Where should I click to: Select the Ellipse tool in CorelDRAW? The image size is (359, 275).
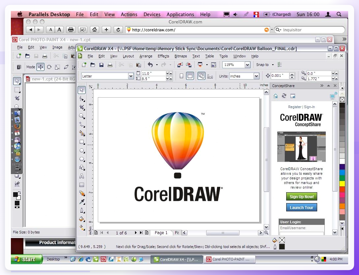[82, 151]
